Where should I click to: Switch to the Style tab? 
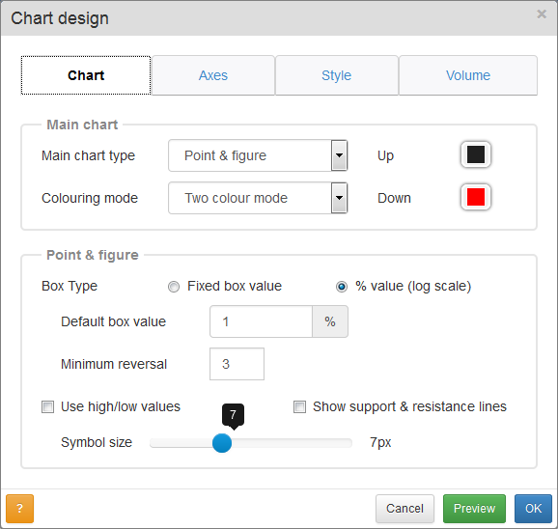[337, 75]
